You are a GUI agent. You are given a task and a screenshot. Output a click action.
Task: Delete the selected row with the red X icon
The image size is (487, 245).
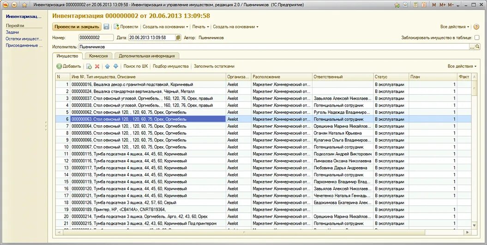[x=97, y=66]
